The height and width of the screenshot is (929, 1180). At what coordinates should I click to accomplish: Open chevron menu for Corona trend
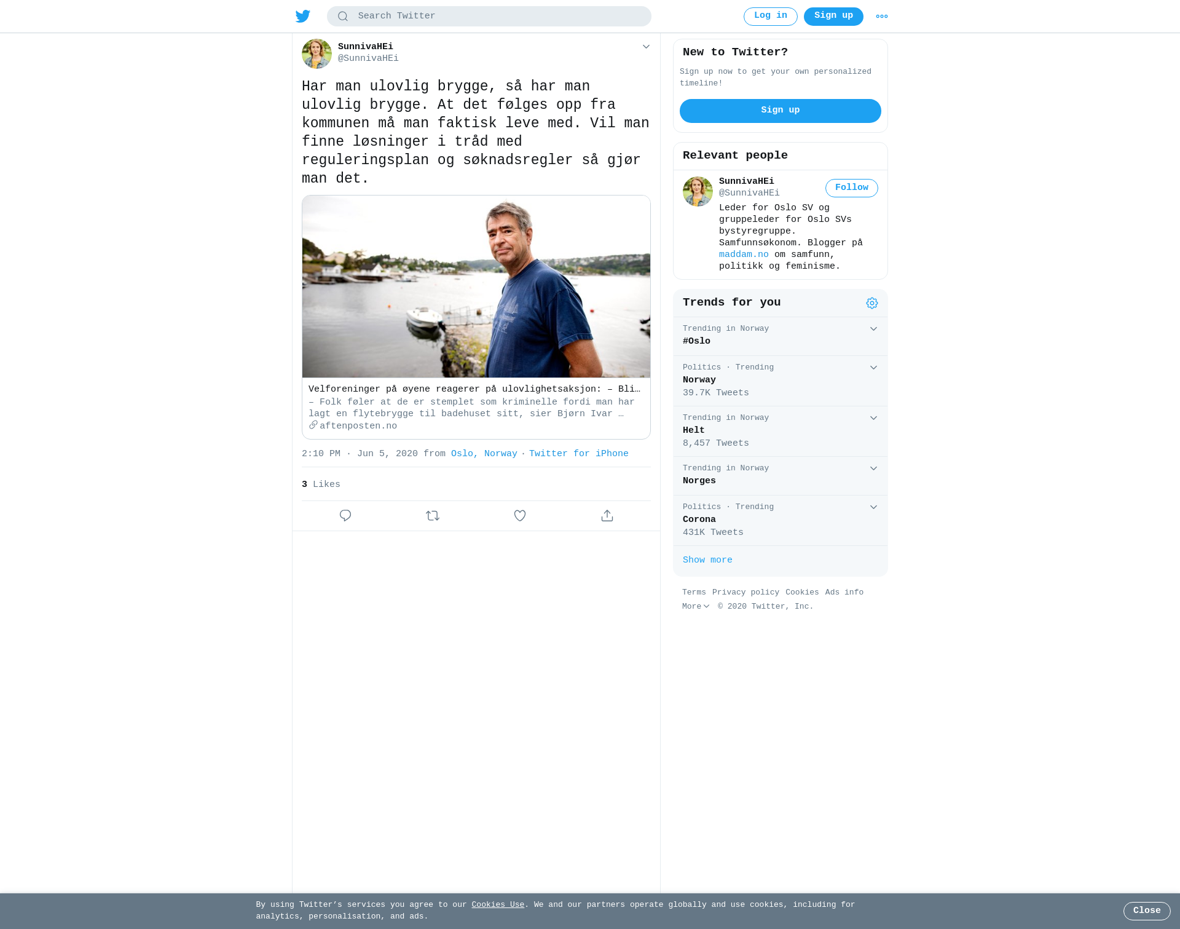click(873, 507)
